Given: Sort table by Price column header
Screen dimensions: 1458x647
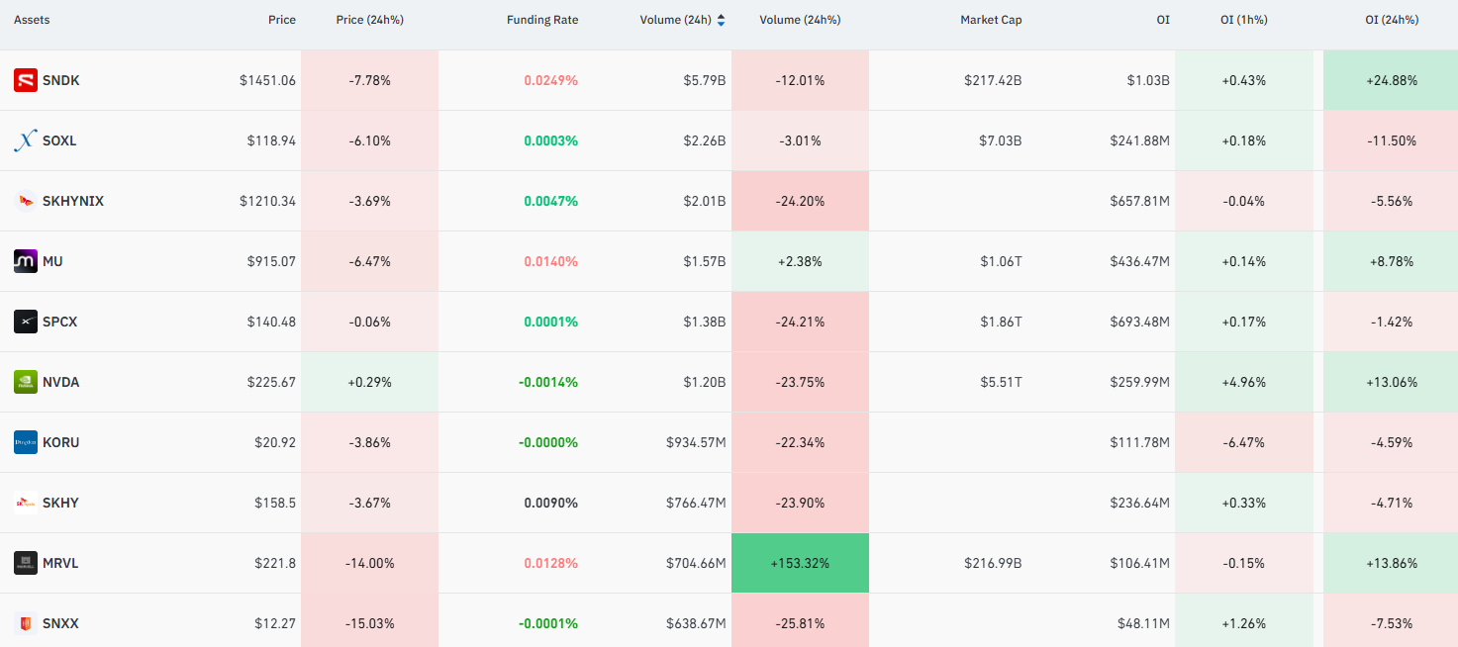Looking at the screenshot, I should tap(282, 20).
